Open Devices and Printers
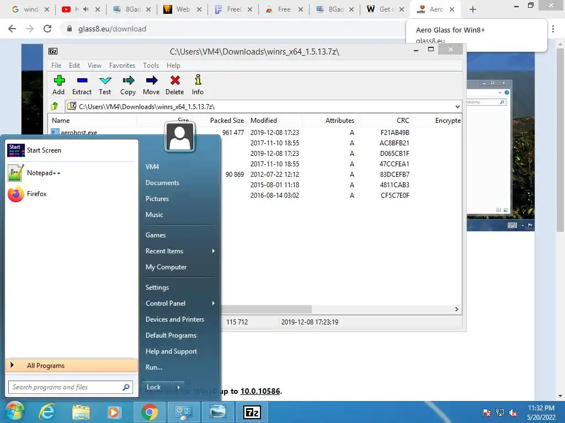The height and width of the screenshot is (423, 565). tap(175, 319)
